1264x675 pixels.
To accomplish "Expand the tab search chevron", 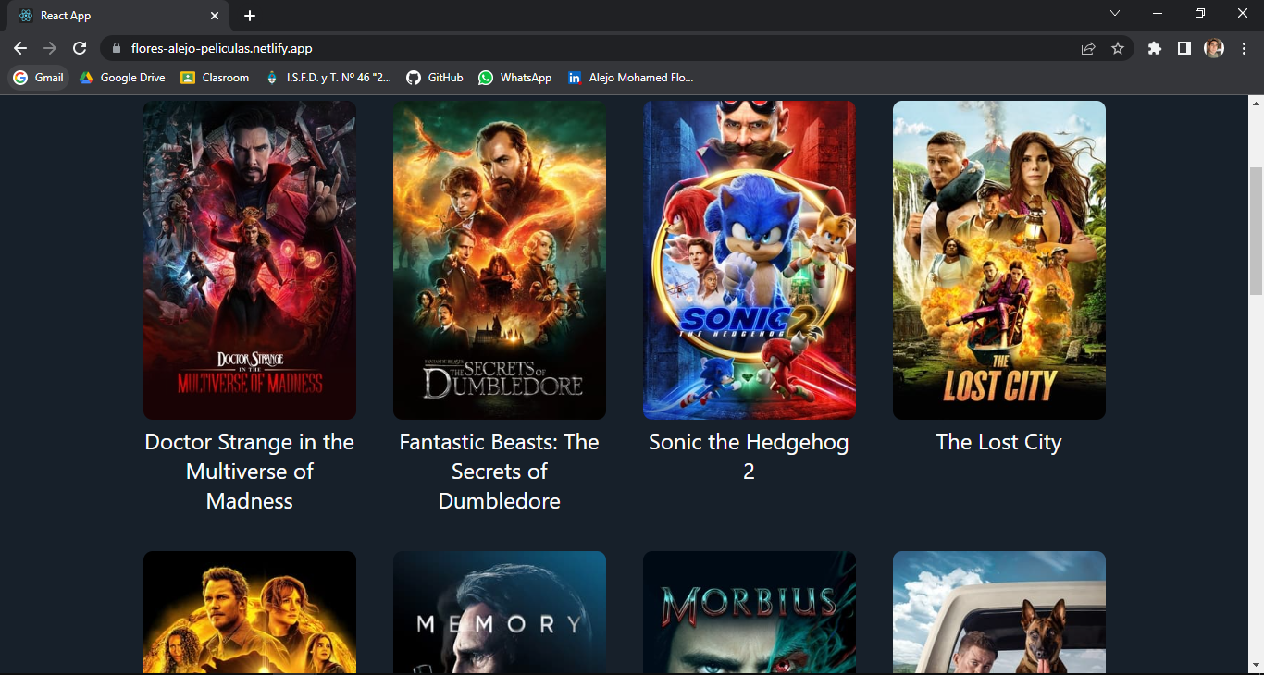I will (x=1115, y=13).
